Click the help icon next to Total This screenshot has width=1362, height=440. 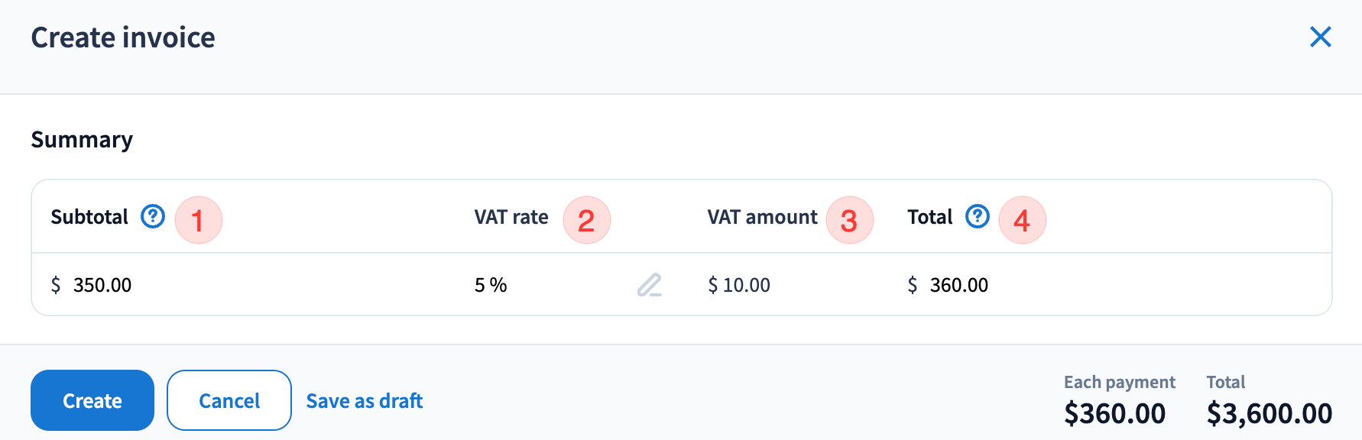coord(978,217)
